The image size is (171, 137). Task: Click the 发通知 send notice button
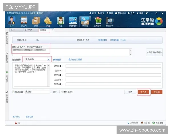coord(157,92)
